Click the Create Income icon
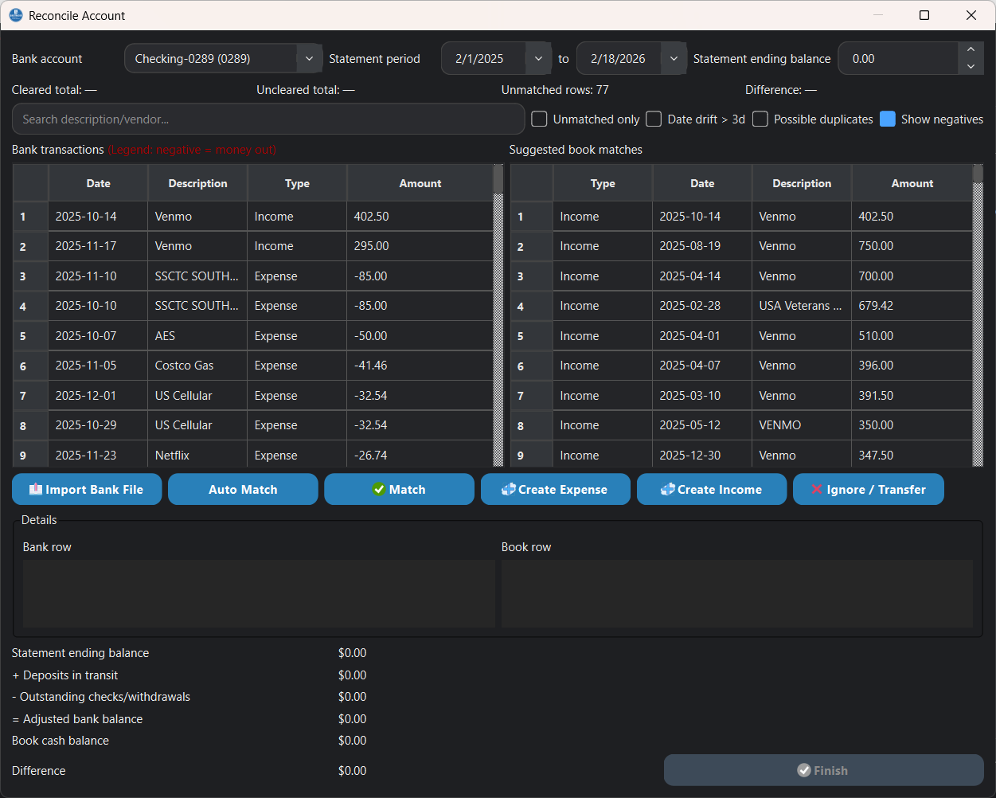The width and height of the screenshot is (996, 798). (667, 490)
